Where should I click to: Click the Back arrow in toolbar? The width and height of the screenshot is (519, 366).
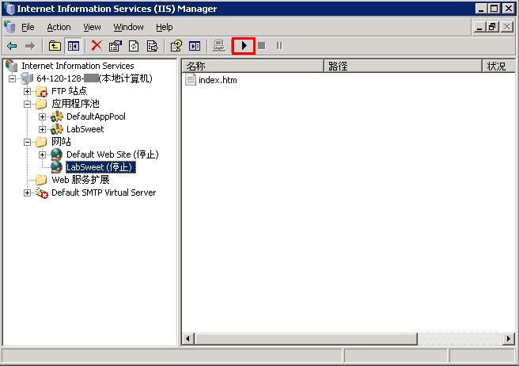click(x=12, y=46)
